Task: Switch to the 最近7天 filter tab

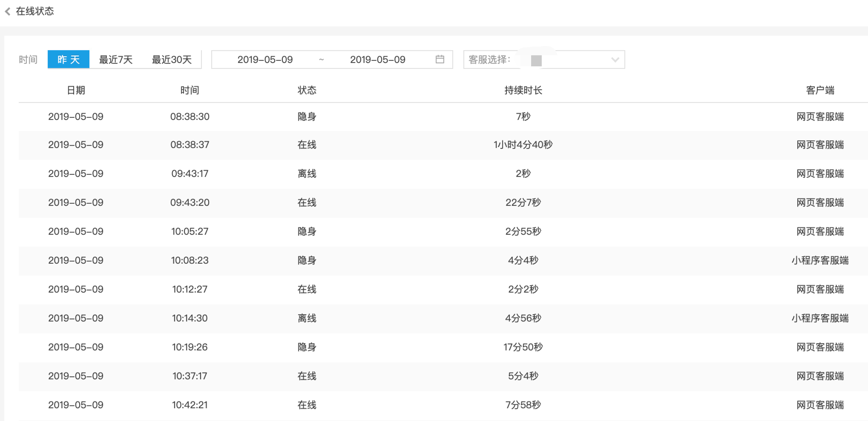Action: tap(116, 59)
